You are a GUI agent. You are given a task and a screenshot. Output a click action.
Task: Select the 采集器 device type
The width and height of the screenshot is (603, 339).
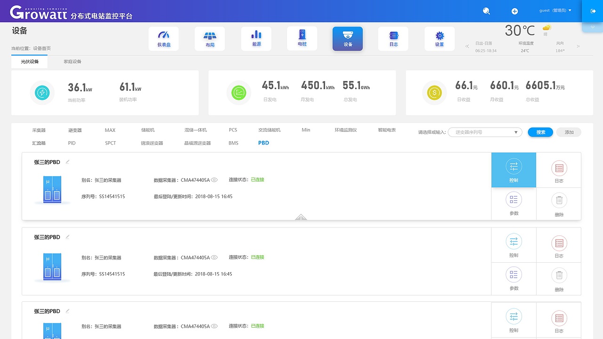coord(39,130)
